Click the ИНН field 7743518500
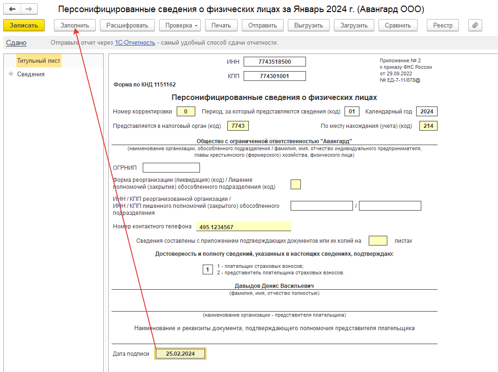 coord(275,62)
